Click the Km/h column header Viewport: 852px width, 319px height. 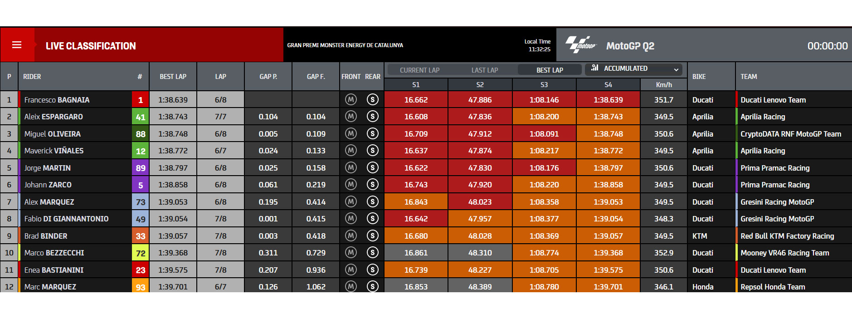(x=664, y=84)
